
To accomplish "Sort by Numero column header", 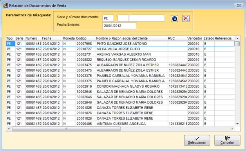I will [31, 38].
